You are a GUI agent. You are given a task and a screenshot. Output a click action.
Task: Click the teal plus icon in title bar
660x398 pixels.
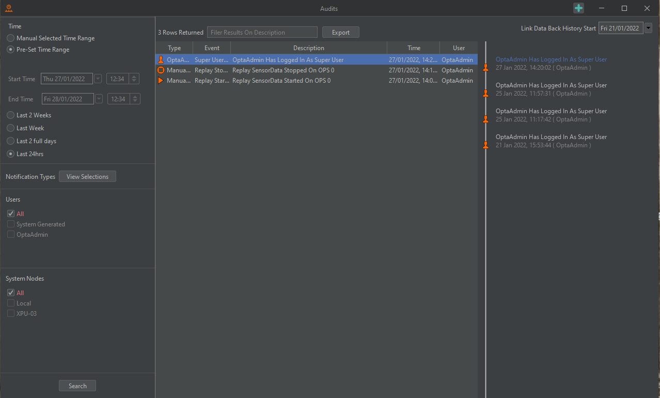[x=578, y=8]
